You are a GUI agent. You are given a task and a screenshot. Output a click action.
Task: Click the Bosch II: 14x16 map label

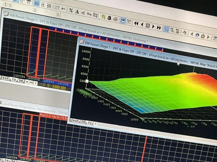pyautogui.click(x=53, y=116)
